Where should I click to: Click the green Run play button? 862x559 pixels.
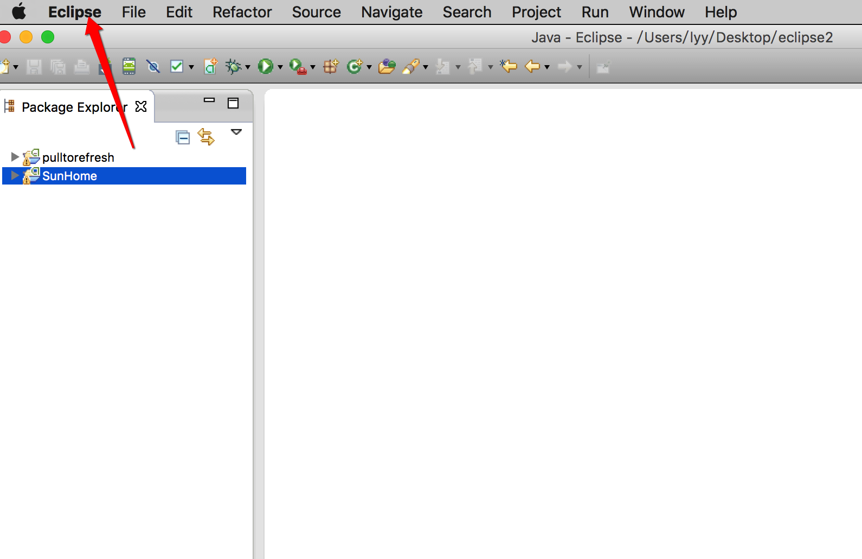click(x=265, y=66)
